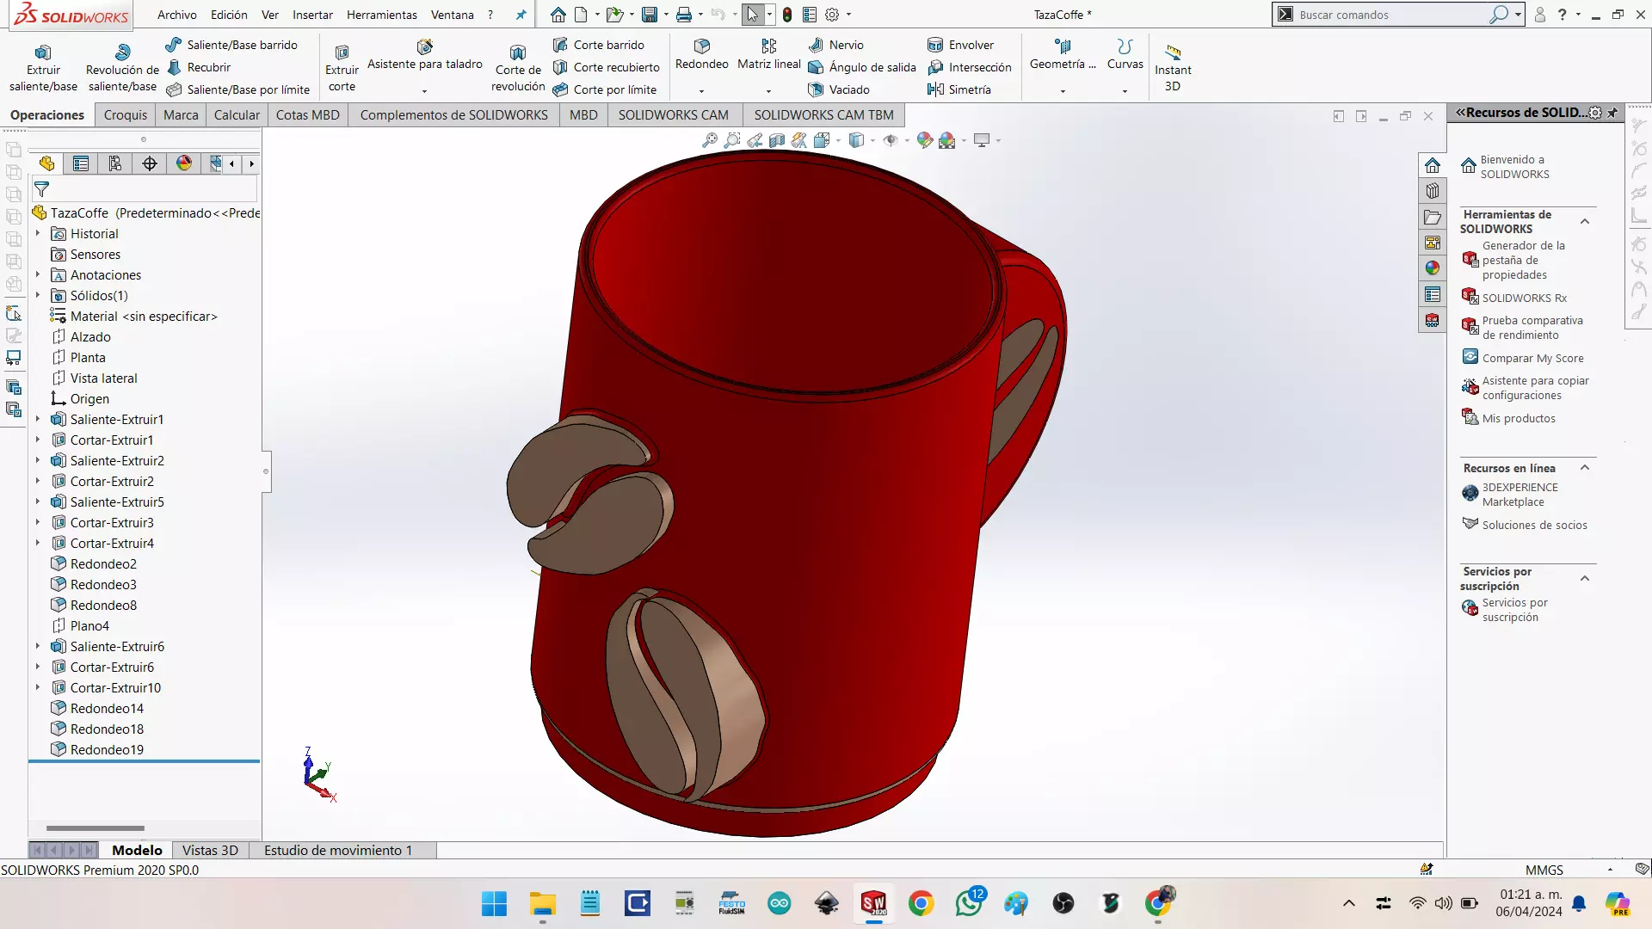Image resolution: width=1652 pixels, height=929 pixels.
Task: Select Ángulo de salida tool
Action: click(x=862, y=67)
